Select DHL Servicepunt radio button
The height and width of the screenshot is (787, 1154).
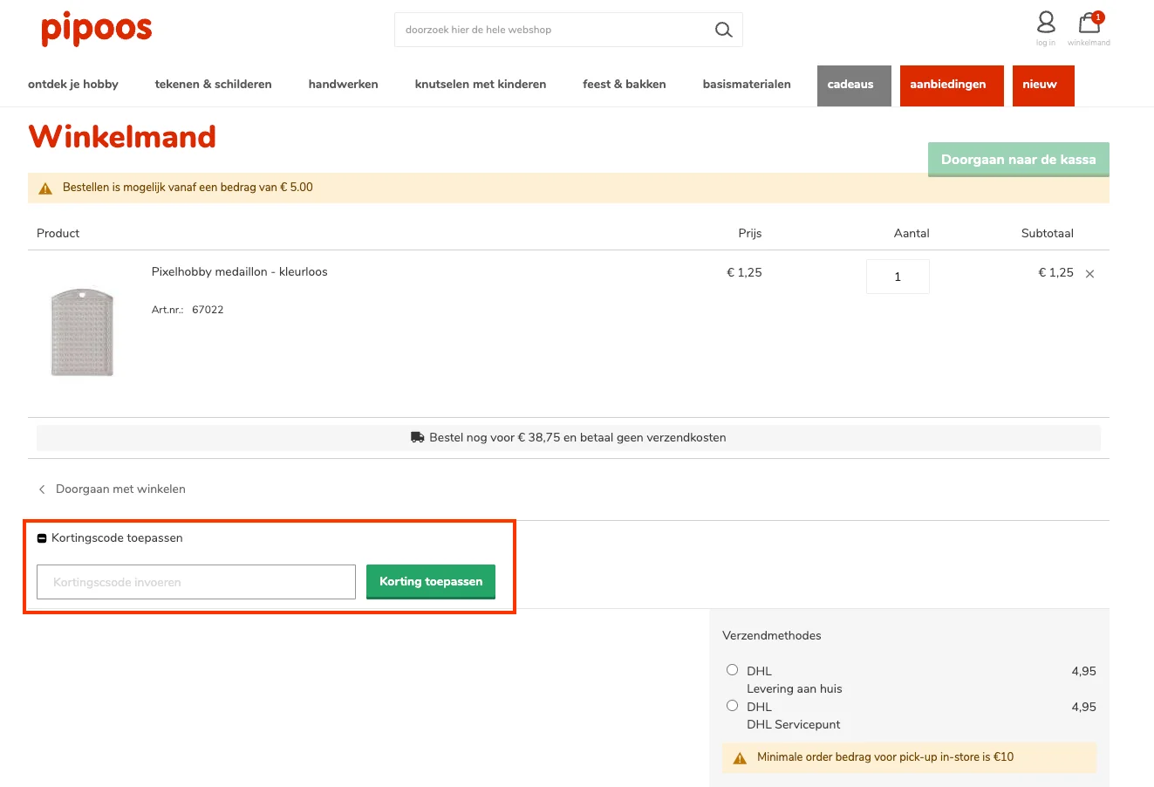pyautogui.click(x=732, y=706)
